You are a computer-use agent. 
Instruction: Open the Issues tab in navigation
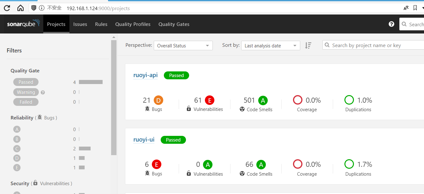click(x=80, y=24)
